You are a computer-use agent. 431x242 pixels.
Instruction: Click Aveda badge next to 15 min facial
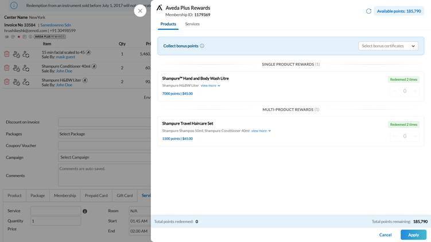point(88,52)
